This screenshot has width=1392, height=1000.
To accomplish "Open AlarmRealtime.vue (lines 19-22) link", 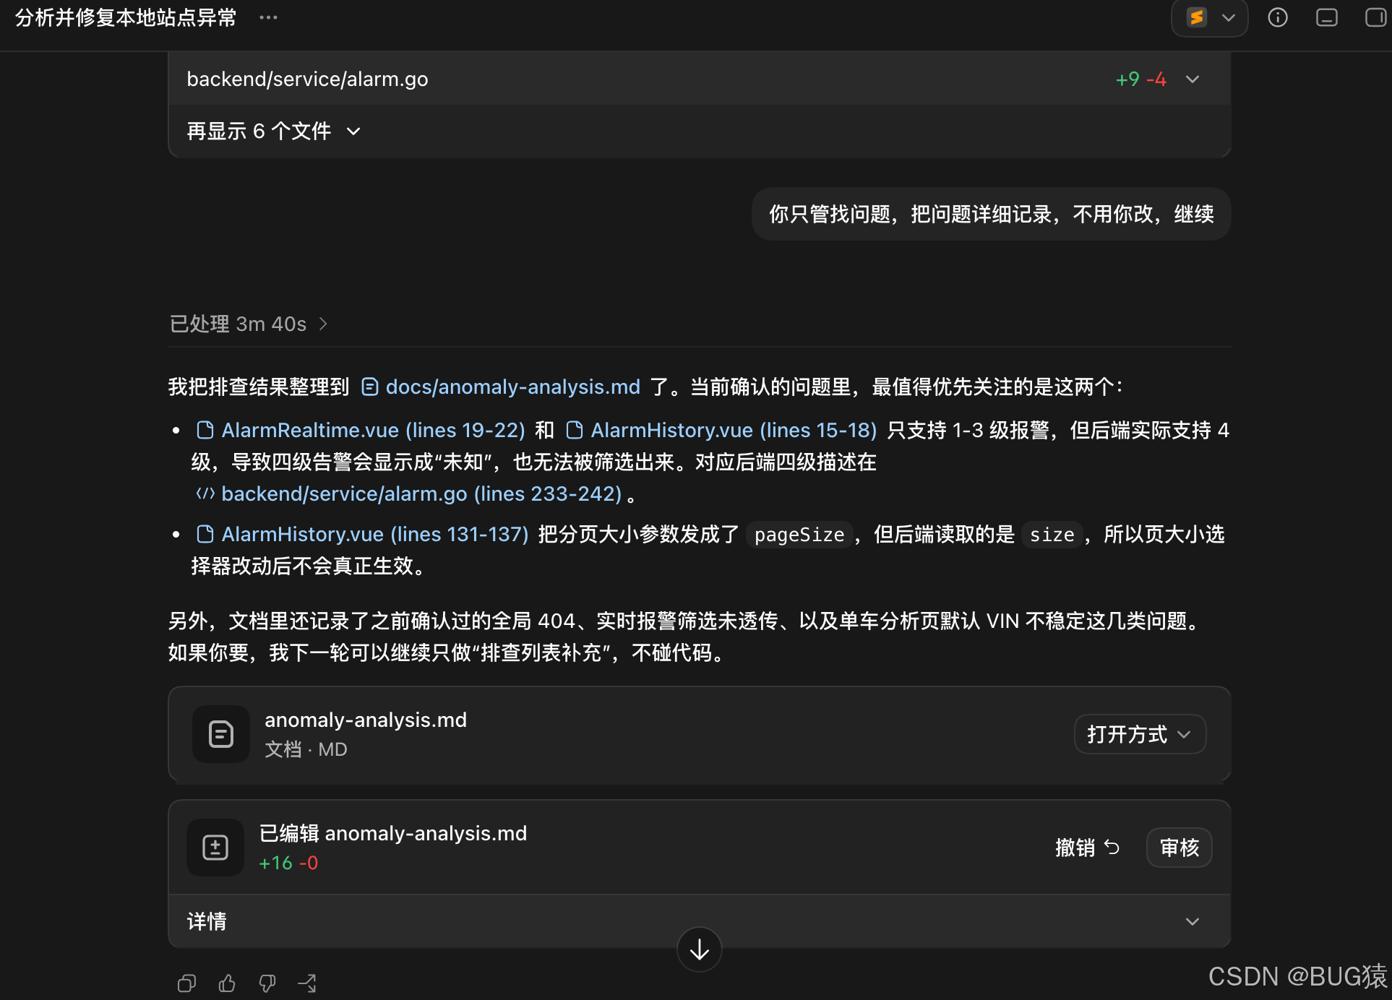I will pos(361,430).
